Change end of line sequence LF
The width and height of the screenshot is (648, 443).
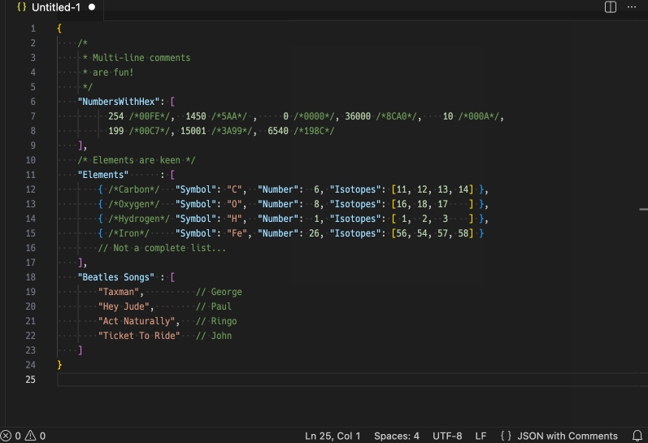pyautogui.click(x=481, y=436)
